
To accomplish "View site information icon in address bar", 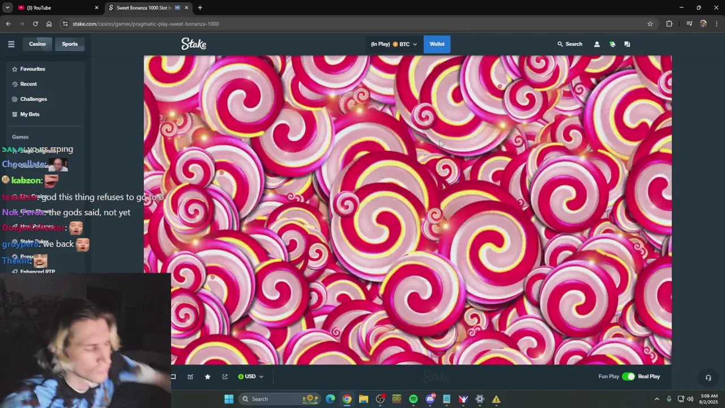I will [66, 24].
